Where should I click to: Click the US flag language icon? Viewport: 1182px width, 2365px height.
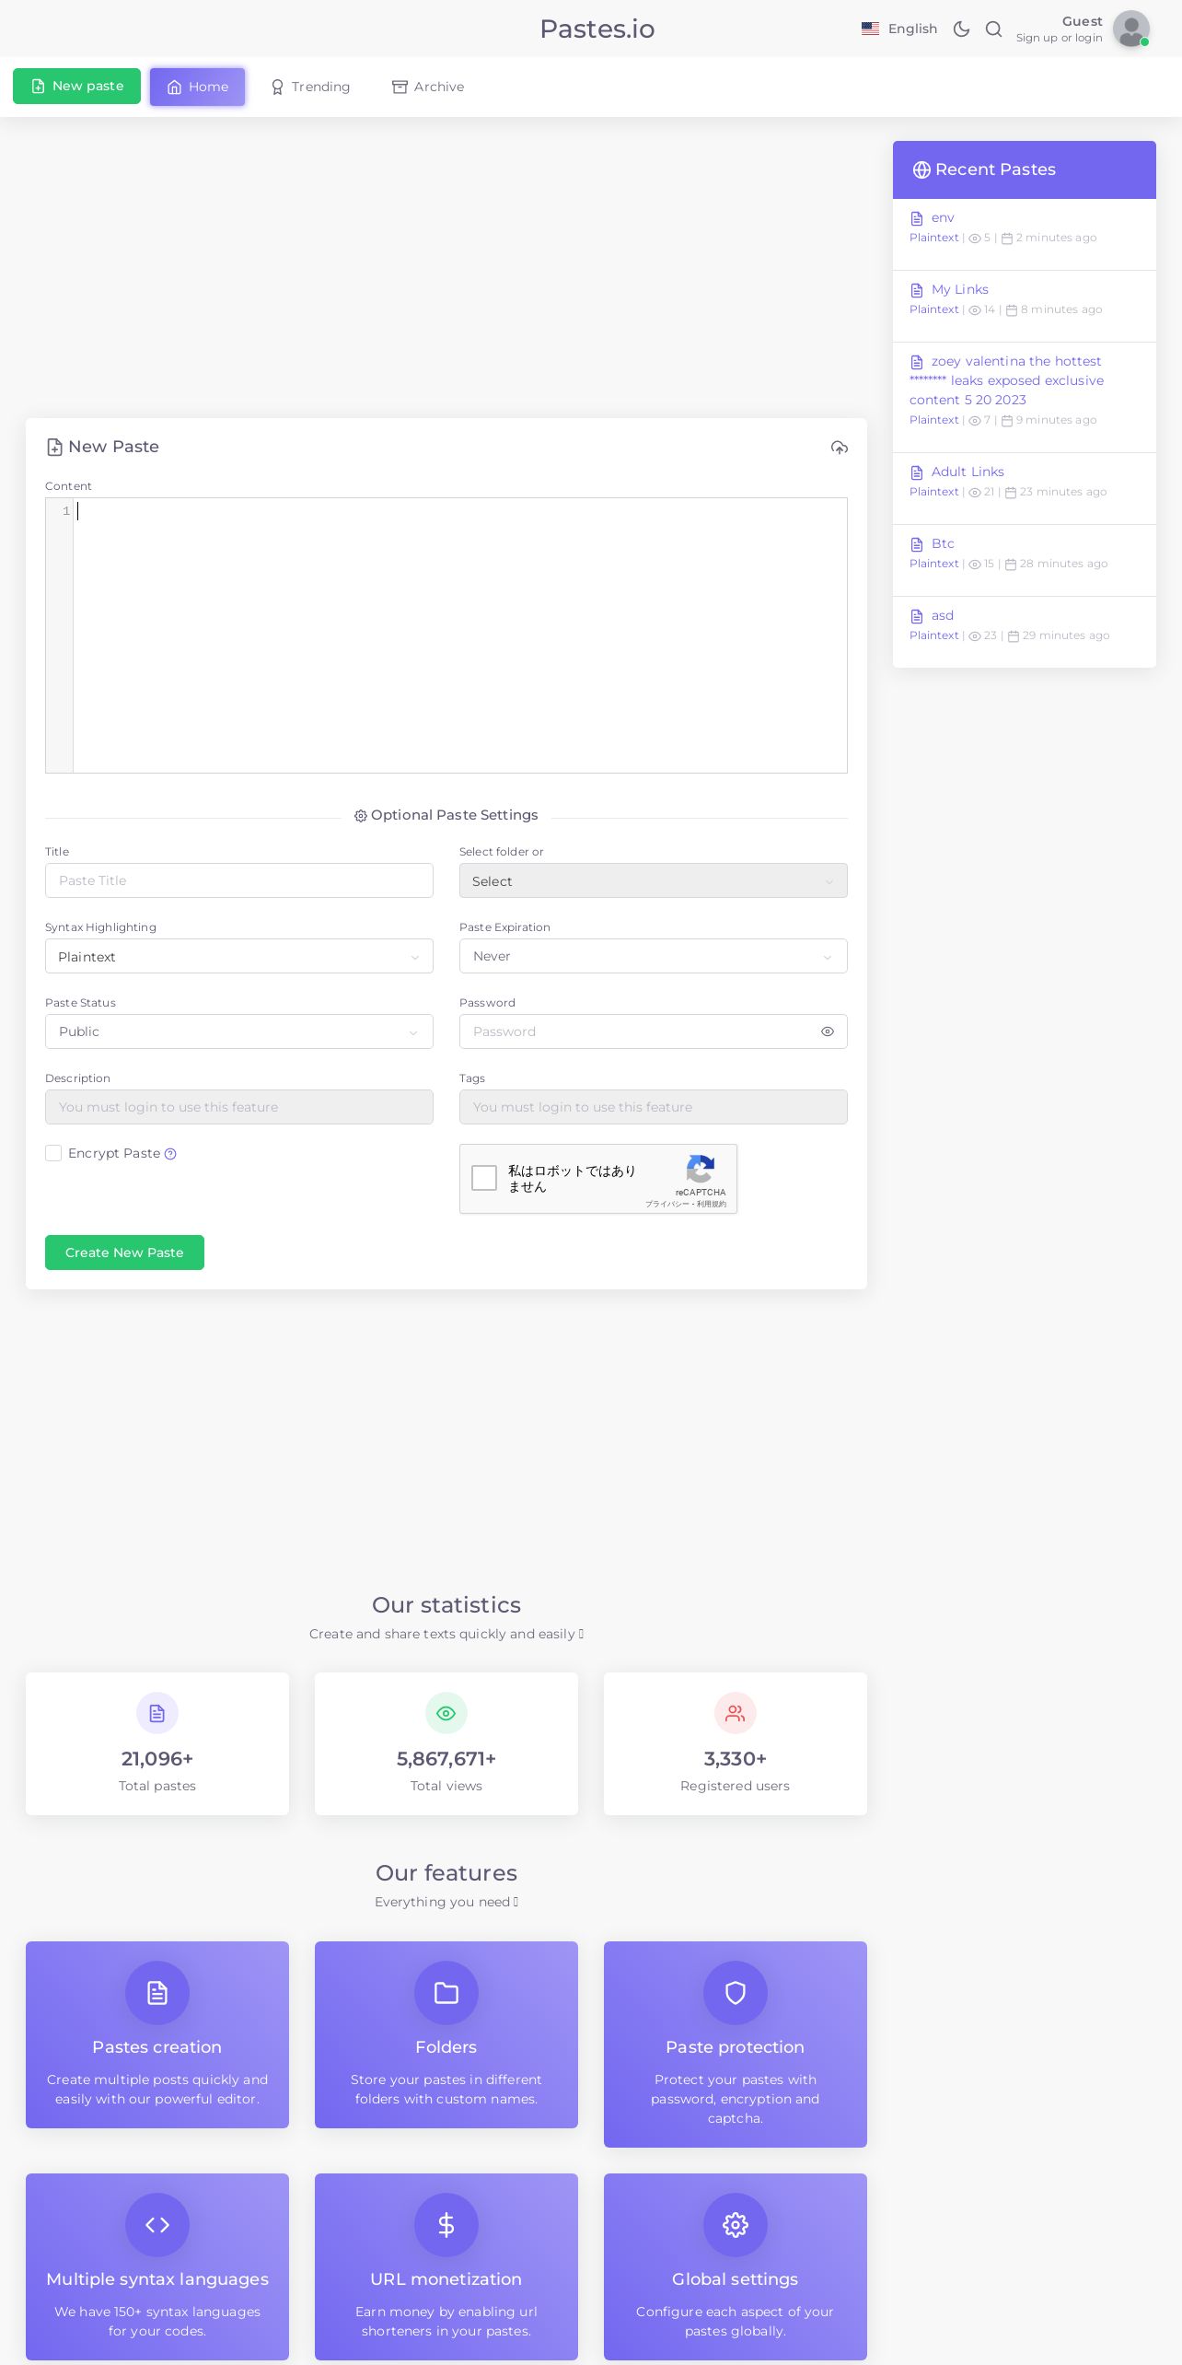(870, 29)
